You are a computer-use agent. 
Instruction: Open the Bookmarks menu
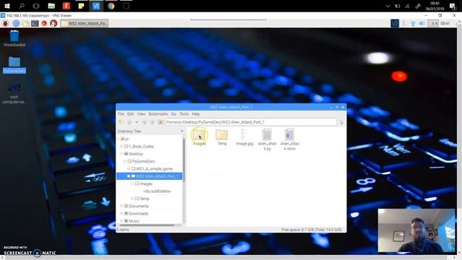coord(158,114)
